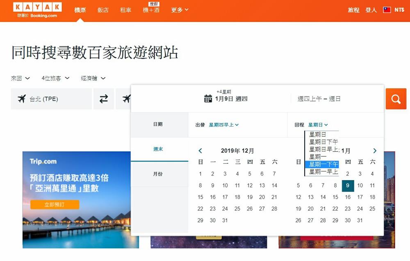Click the airplane icon in the origin field
This screenshot has width=410, height=261.
22,99
